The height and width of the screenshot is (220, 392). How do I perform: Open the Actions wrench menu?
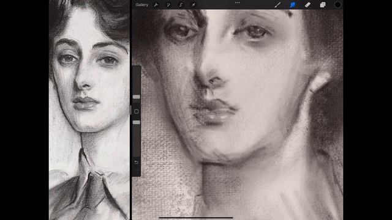(x=156, y=5)
